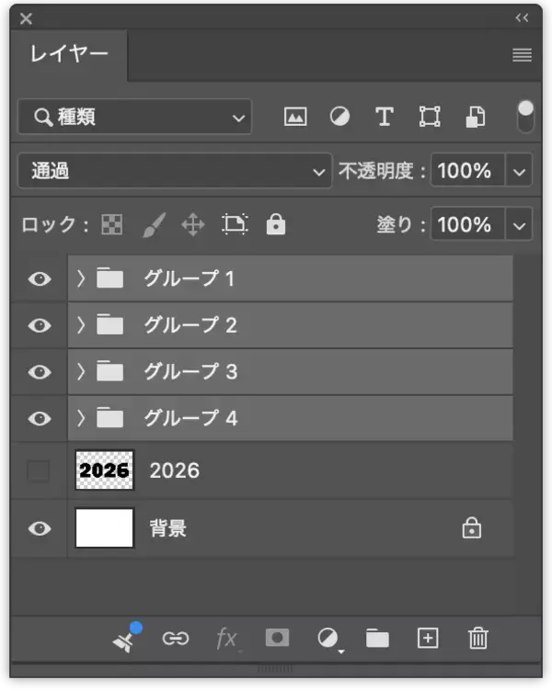This screenshot has width=552, height=691.
Task: Click the 塗り 100% value field
Action: (x=466, y=224)
